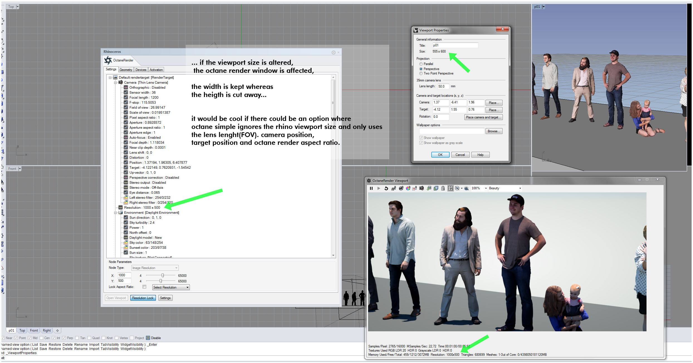Screen dimensions: 693x363
Task: Select the white balance color picker
Action: 408,188
